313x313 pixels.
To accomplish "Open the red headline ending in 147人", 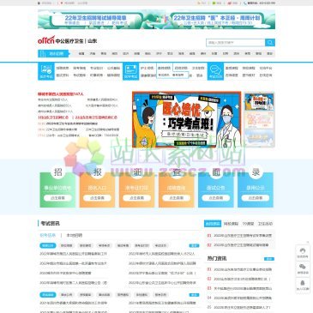I will coord(61,93).
